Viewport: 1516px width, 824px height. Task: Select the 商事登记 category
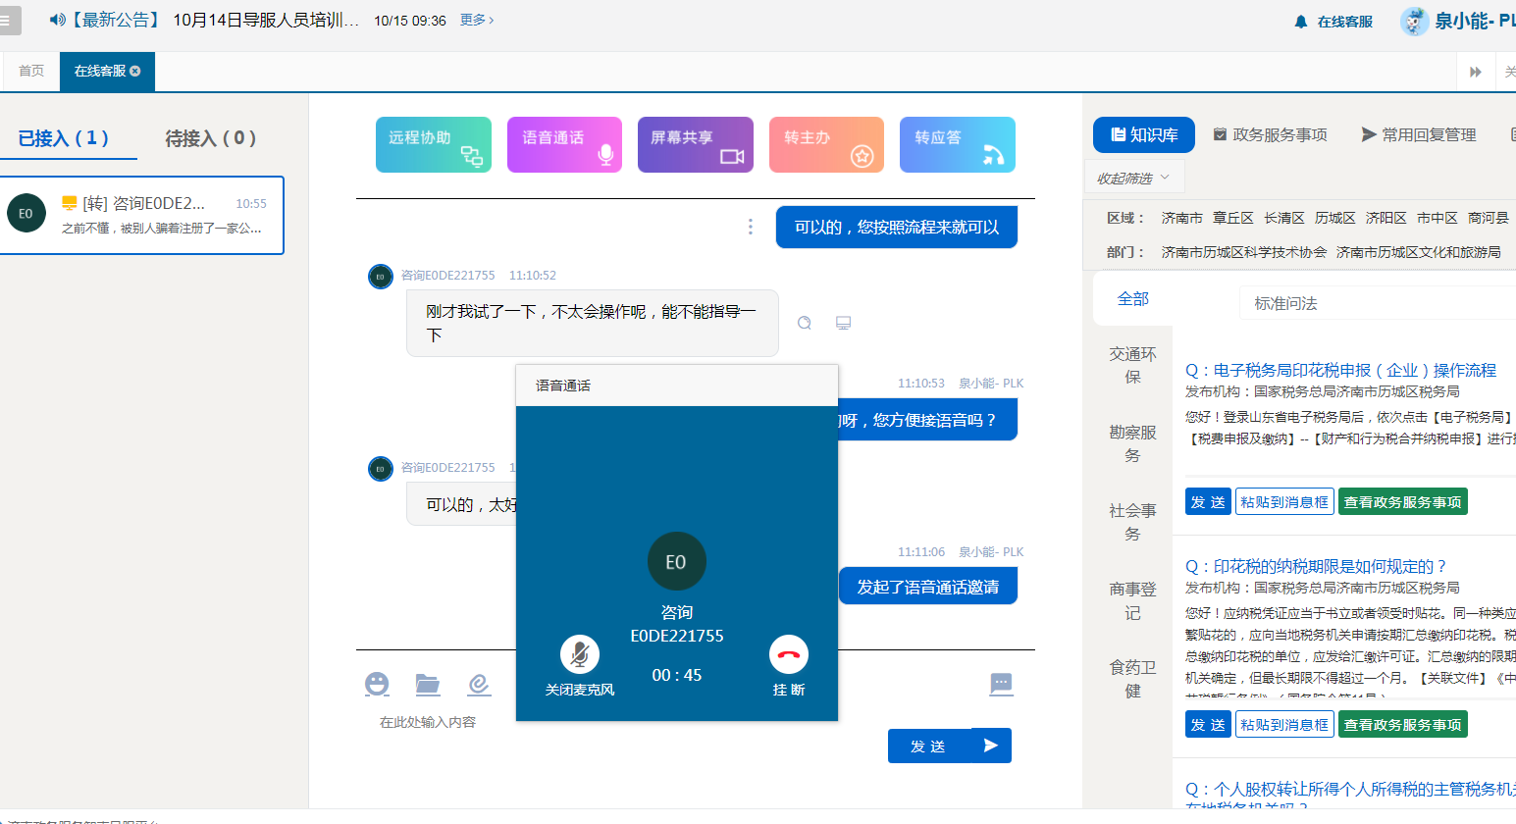(1133, 601)
